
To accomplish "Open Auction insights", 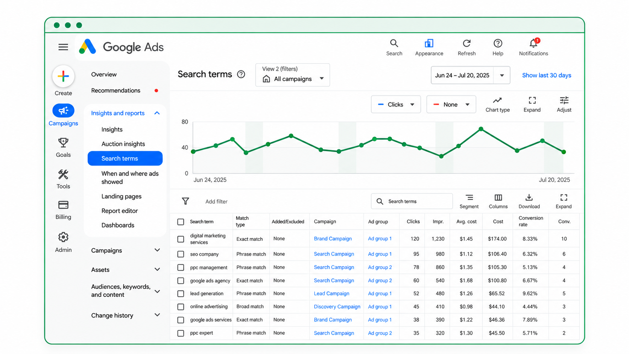I will pos(123,144).
